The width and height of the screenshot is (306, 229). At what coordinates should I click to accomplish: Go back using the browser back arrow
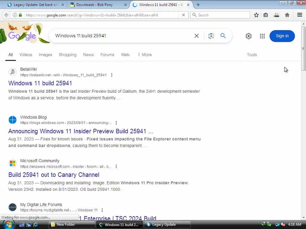[x=6, y=15]
